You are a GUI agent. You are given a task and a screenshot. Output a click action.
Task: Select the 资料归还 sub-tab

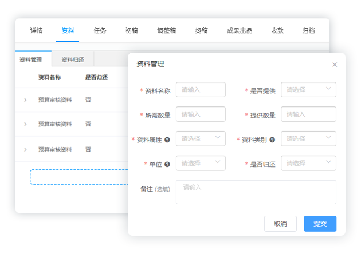point(73,59)
